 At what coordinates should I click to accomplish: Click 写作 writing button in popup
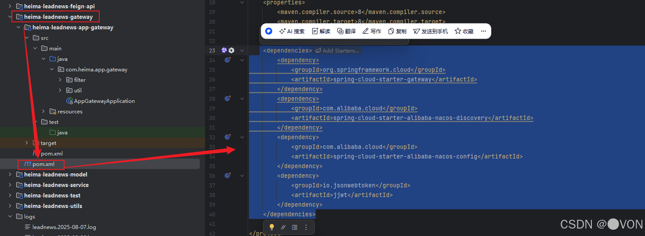click(372, 31)
